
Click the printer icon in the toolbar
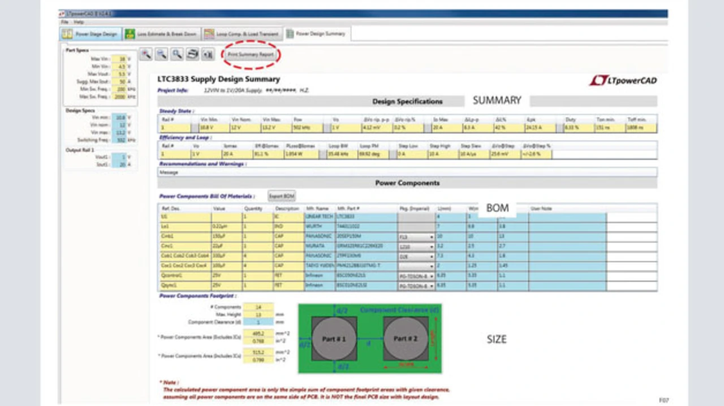click(x=193, y=54)
